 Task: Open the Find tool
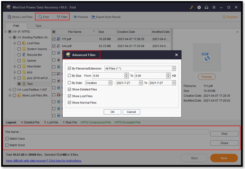(44, 17)
